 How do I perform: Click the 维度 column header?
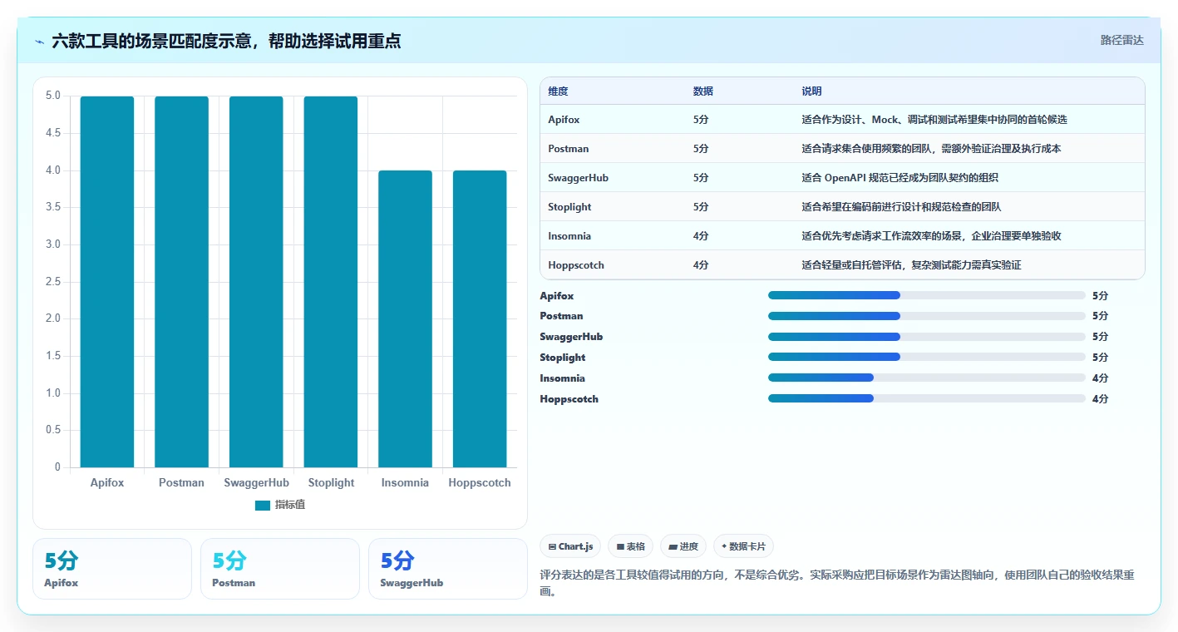point(558,91)
